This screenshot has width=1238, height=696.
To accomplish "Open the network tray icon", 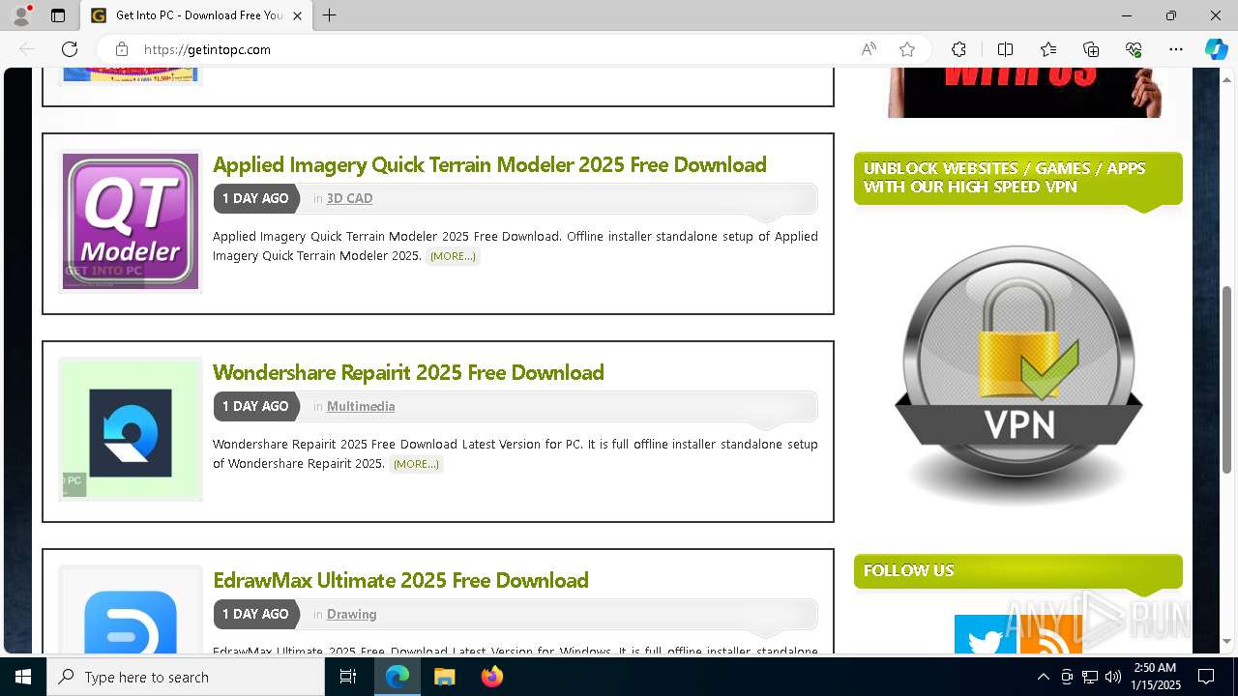I will pyautogui.click(x=1090, y=677).
